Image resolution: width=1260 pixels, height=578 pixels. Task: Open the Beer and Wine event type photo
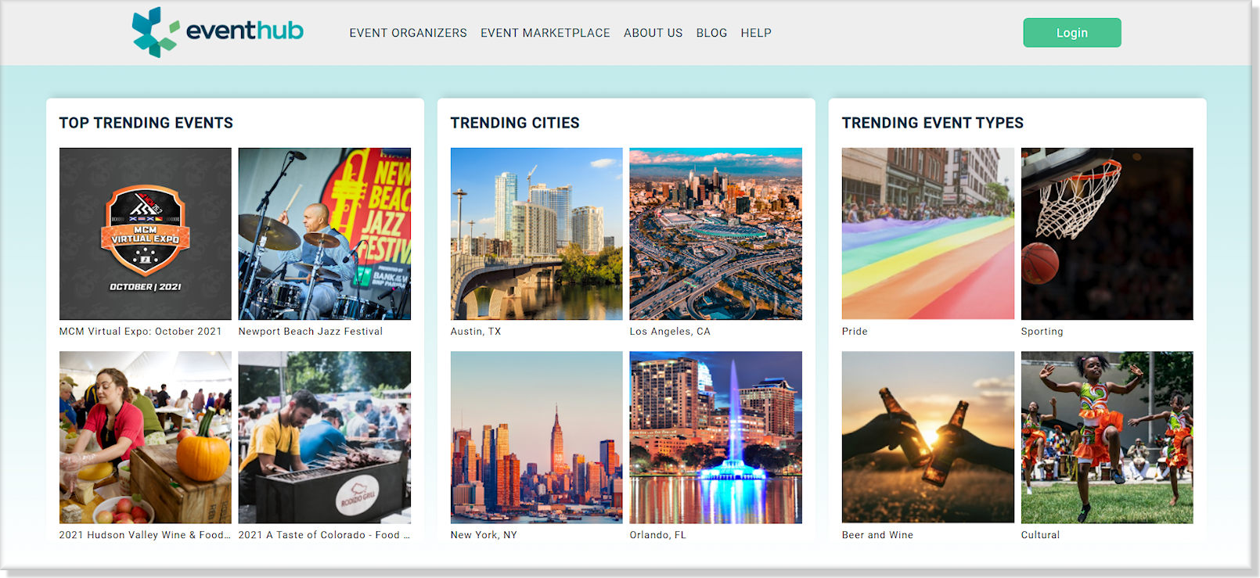tap(928, 437)
